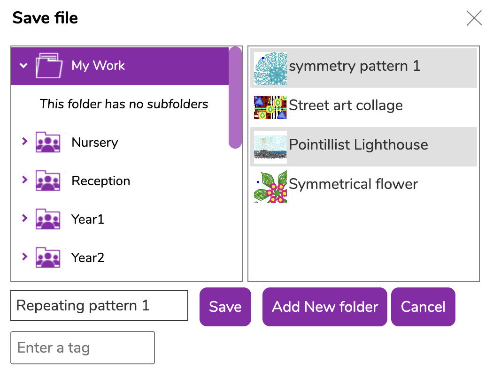Click the folder list scrollbar
Viewport: 493px width, 377px height.
[x=235, y=98]
